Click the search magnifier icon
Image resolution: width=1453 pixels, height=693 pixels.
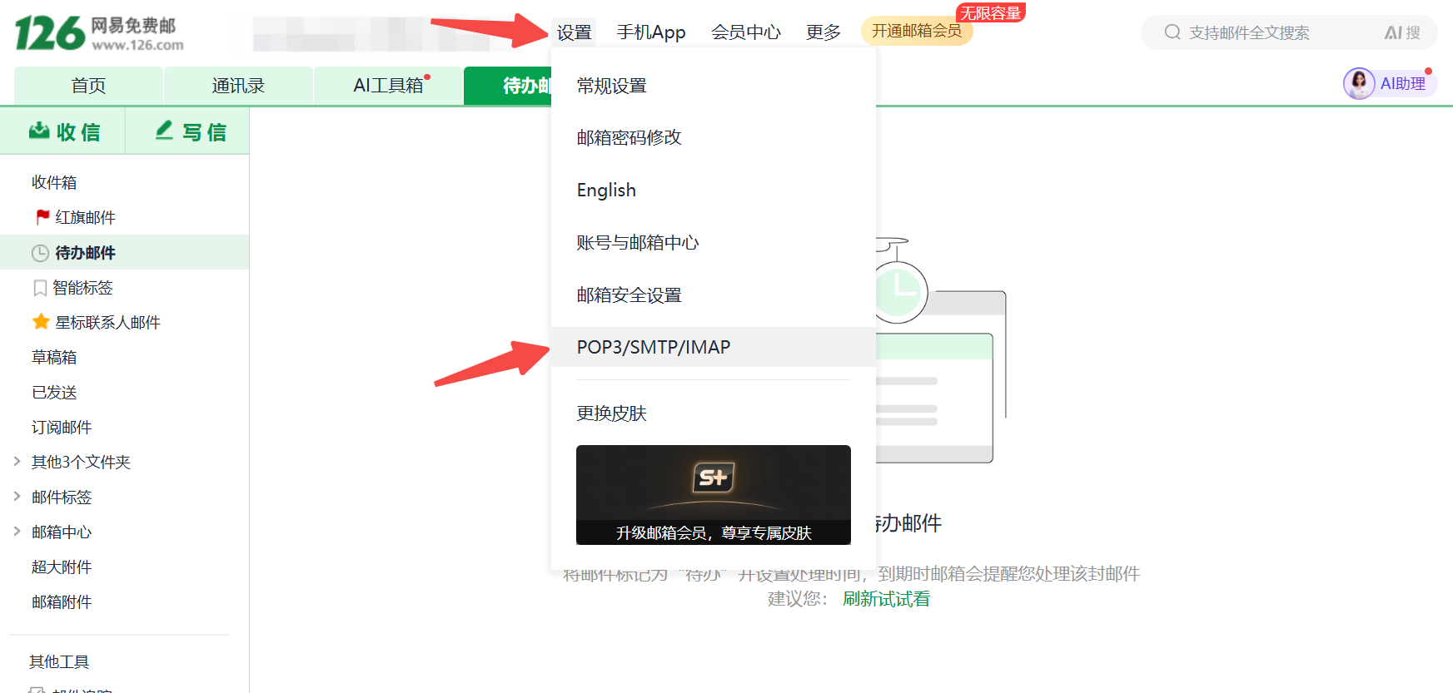tap(1172, 32)
